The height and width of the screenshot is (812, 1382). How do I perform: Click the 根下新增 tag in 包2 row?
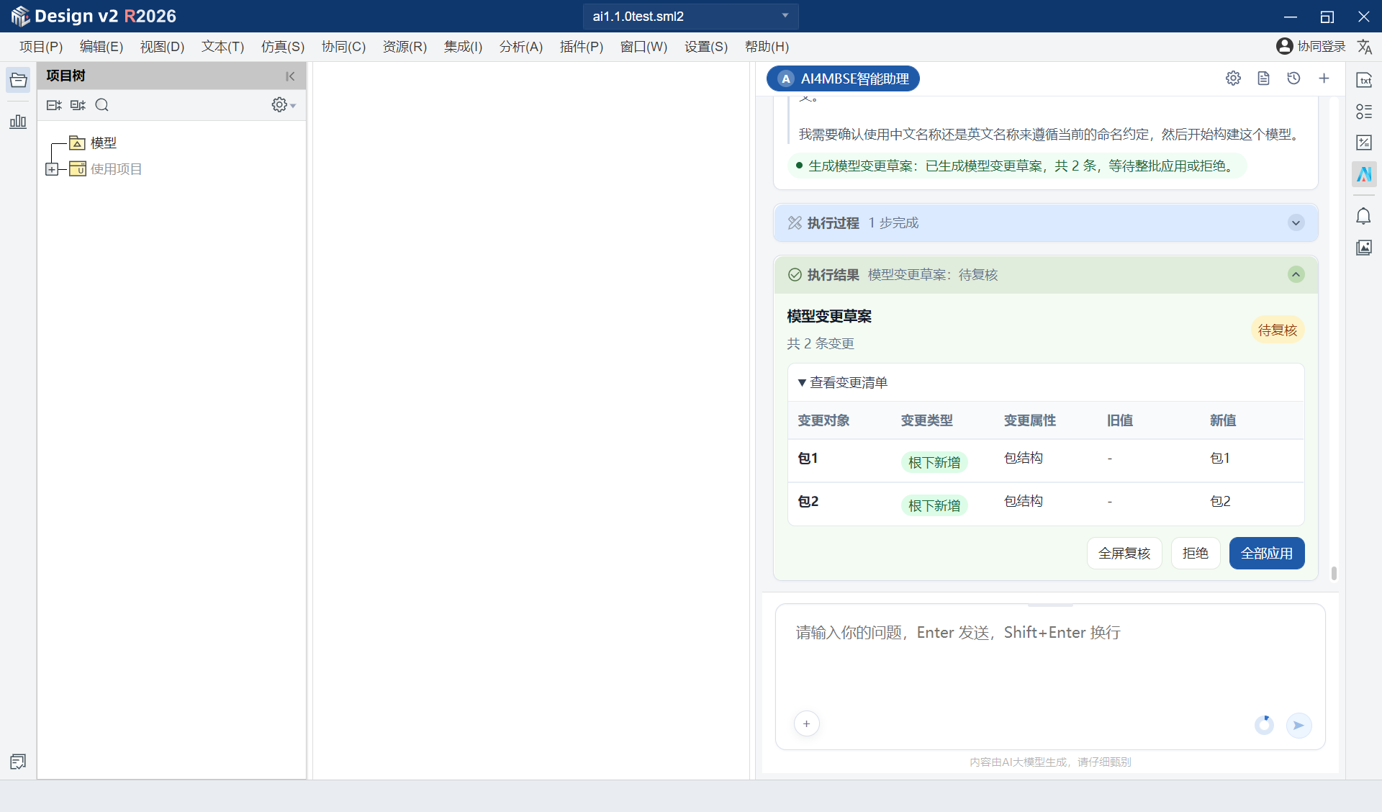934,505
